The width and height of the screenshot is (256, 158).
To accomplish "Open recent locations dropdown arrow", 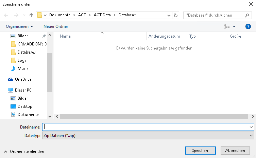I will [24, 15].
